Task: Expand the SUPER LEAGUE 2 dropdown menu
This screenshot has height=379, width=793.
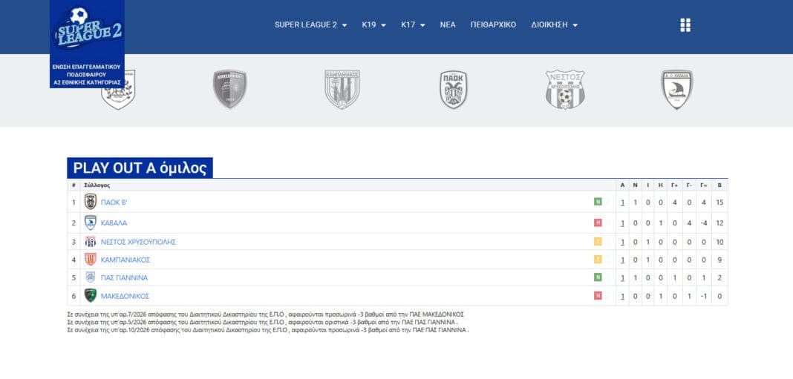Action: tap(310, 24)
